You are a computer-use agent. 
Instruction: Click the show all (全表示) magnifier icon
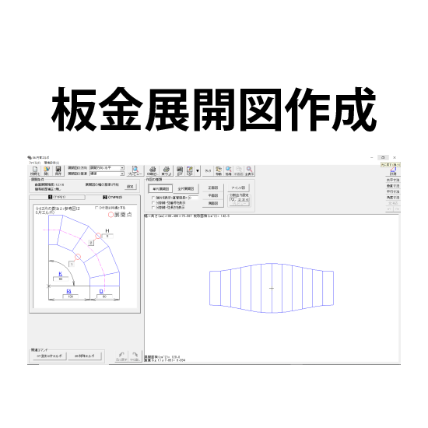249,170
